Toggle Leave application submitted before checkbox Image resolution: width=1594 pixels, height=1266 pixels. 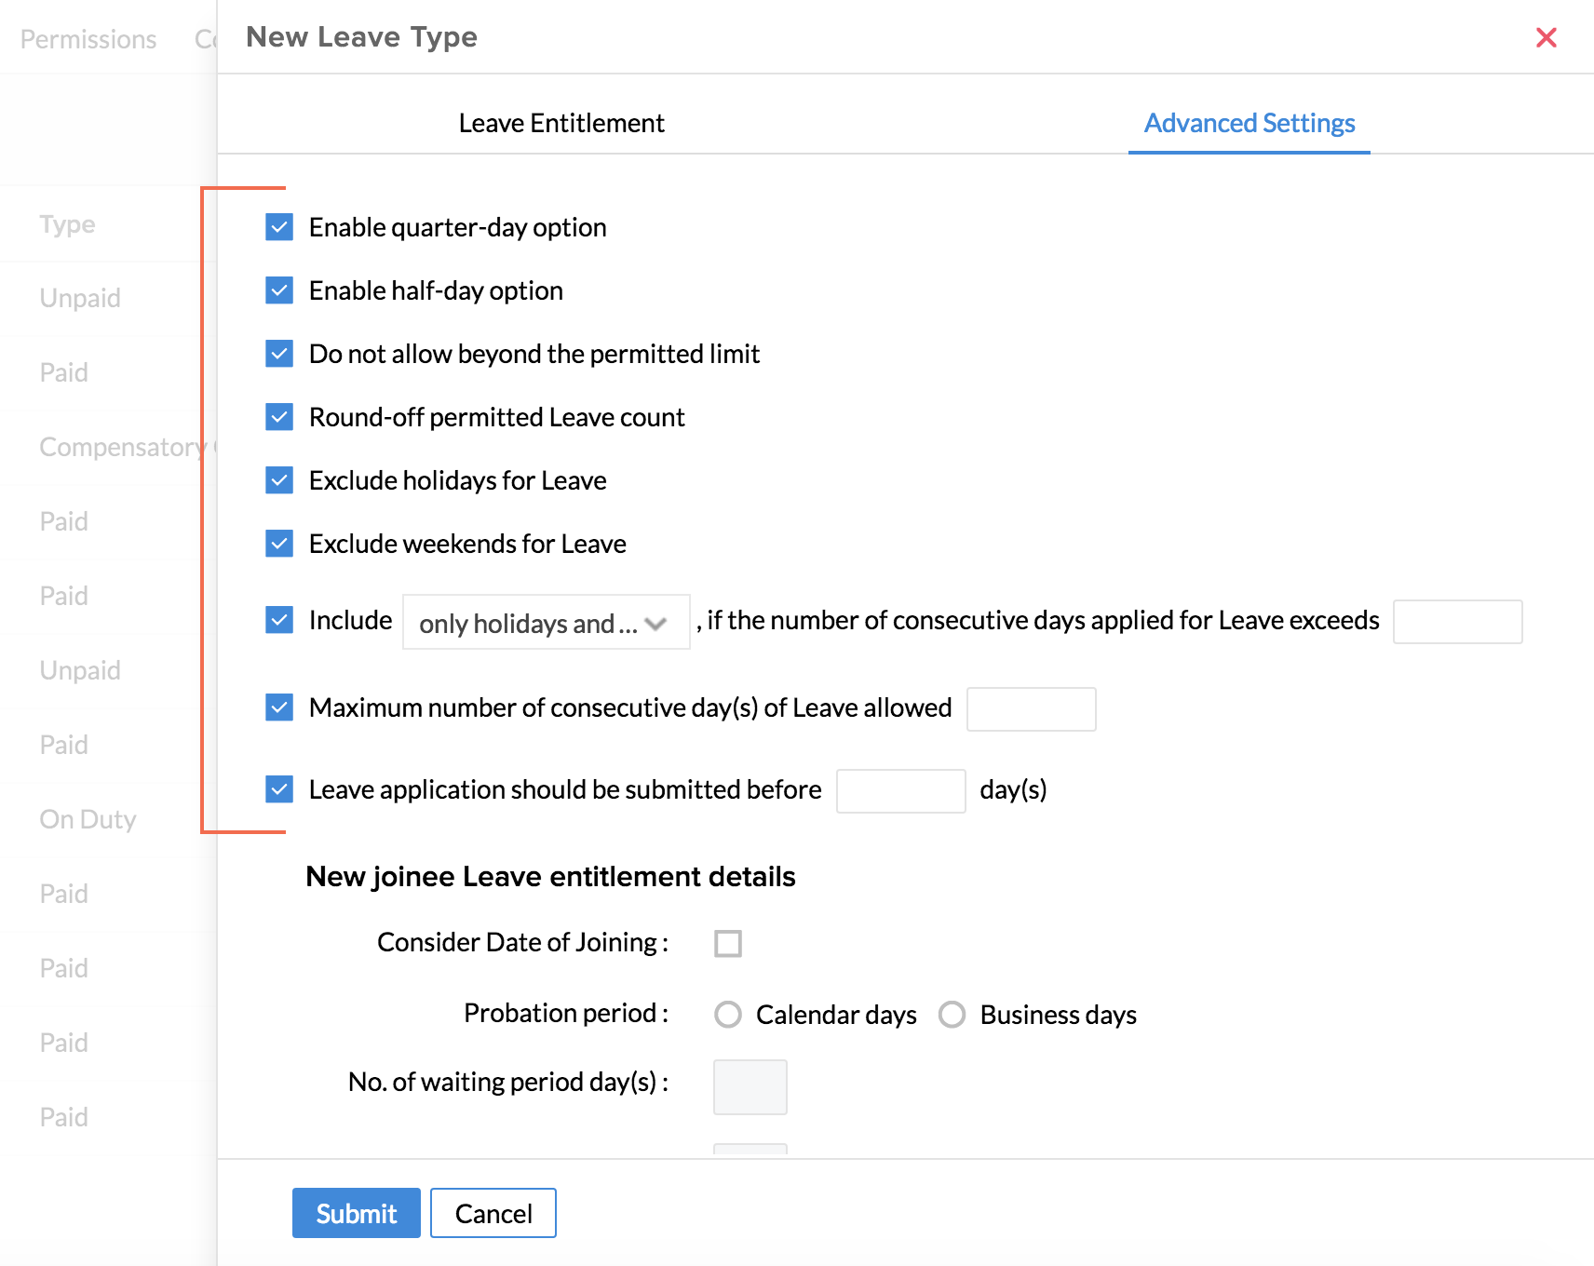(279, 789)
